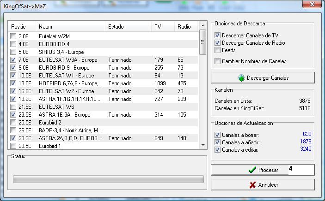Viewport: 325px width, 201px height.
Task: Uncheck the 16.0E EUTELSAT W2 checkbox
Action: [13, 91]
